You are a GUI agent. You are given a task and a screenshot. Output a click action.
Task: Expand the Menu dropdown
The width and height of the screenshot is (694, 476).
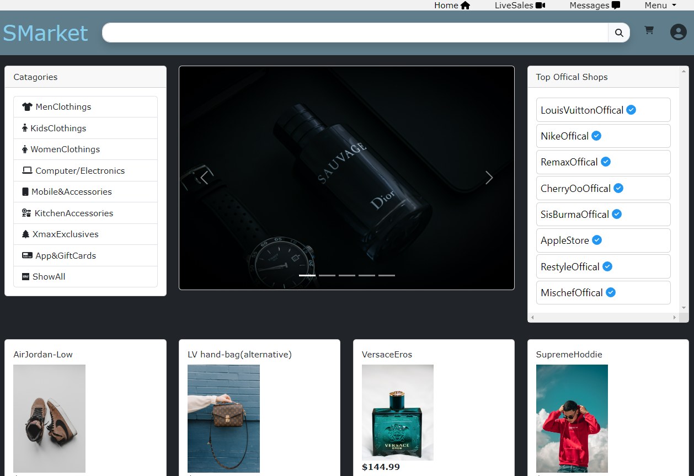coord(660,6)
